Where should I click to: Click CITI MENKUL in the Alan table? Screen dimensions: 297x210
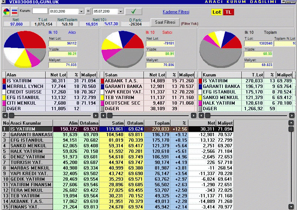click(x=21, y=103)
